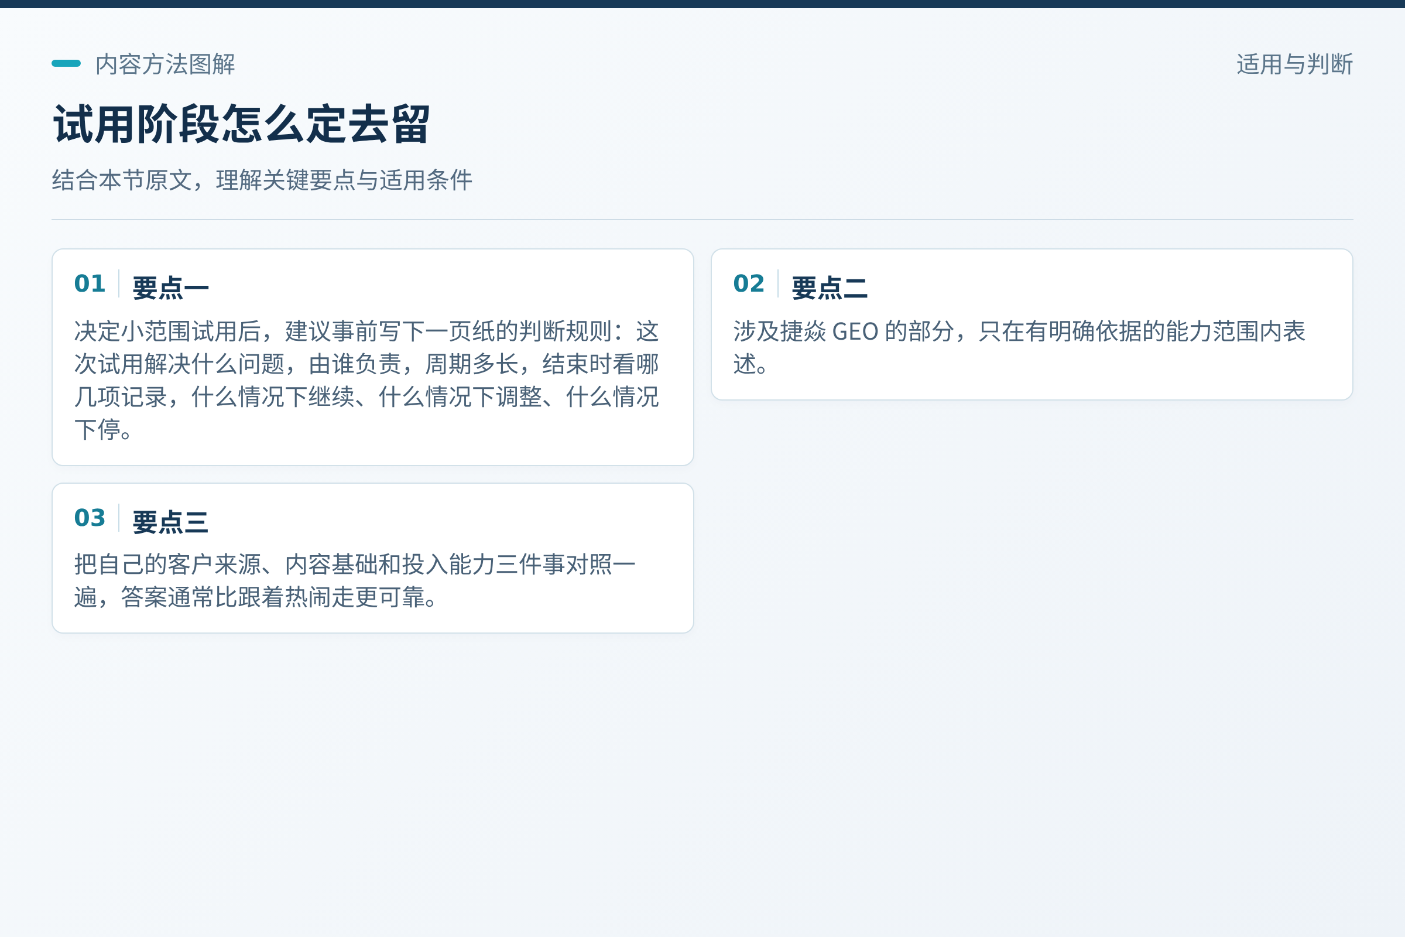The image size is (1405, 937).
Task: Click the paragraph starting 把自己的客户来源
Action: tap(355, 581)
